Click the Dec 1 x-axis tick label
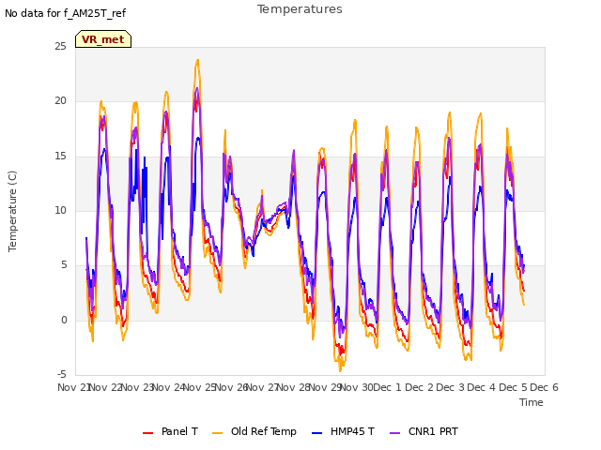 coord(387,387)
